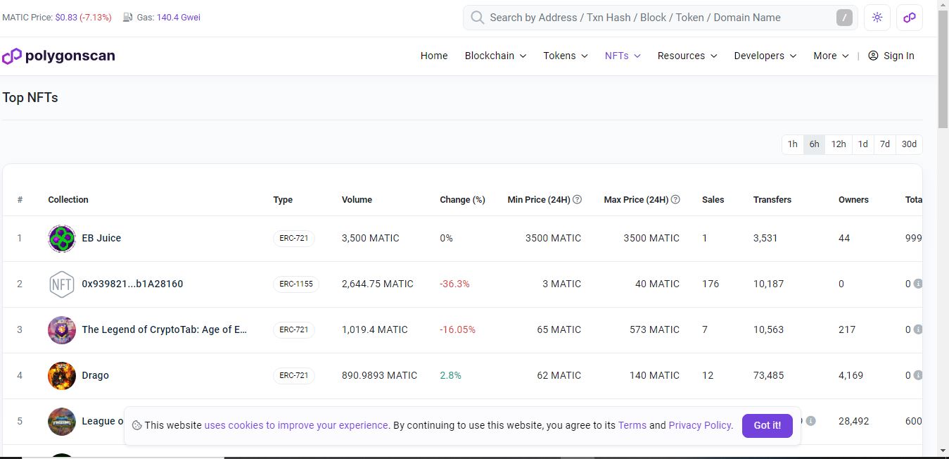This screenshot has width=949, height=459.
Task: Select the 1h time range filter
Action: [x=792, y=144]
